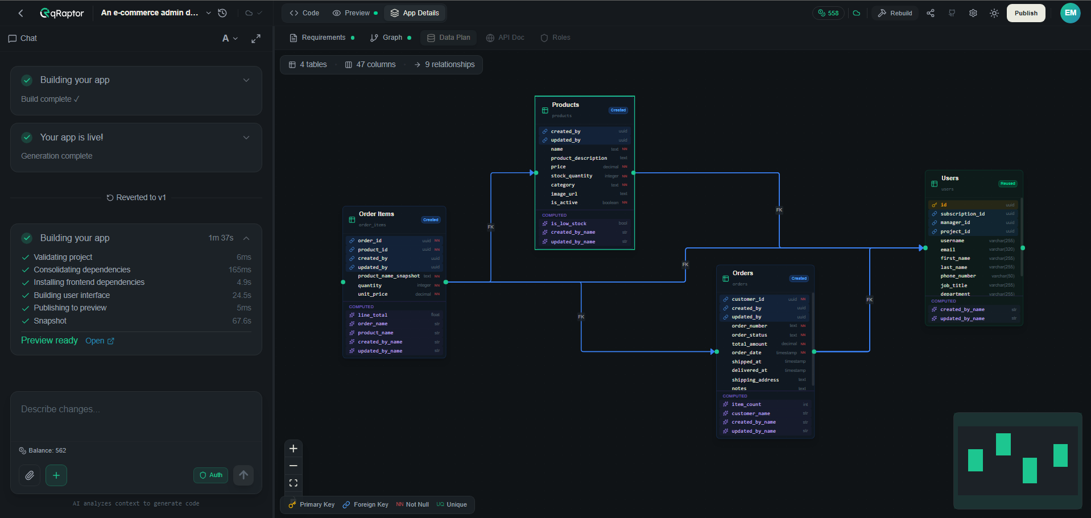Expand the chat panel fullscreen icon
The image size is (1091, 518).
256,38
